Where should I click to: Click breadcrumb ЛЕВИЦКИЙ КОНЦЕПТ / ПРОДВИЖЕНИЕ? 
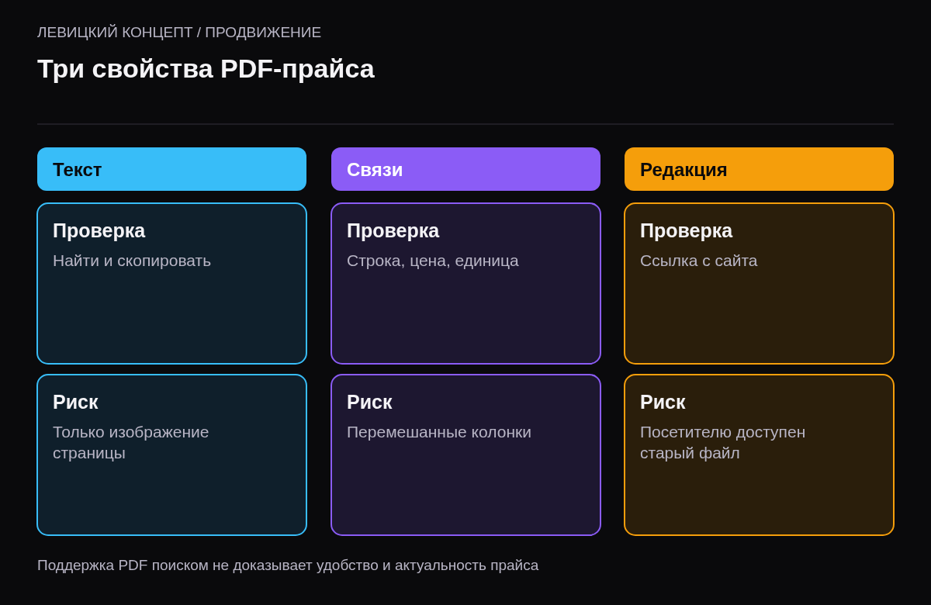(179, 33)
